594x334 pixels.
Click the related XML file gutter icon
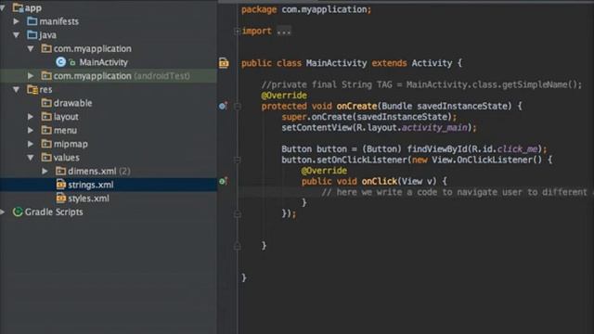(224, 63)
